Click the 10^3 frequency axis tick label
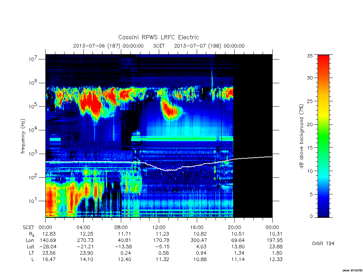Viewport: 363px width, 272px height. coord(34,154)
